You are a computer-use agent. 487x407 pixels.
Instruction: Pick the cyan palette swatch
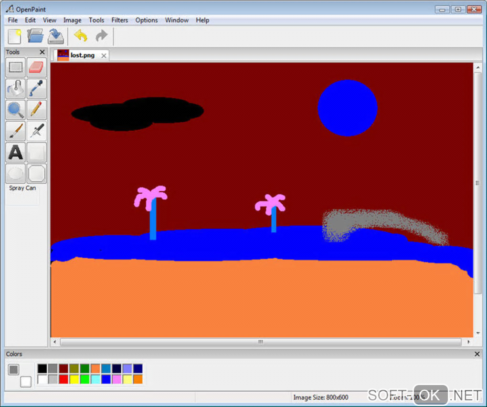(x=95, y=379)
